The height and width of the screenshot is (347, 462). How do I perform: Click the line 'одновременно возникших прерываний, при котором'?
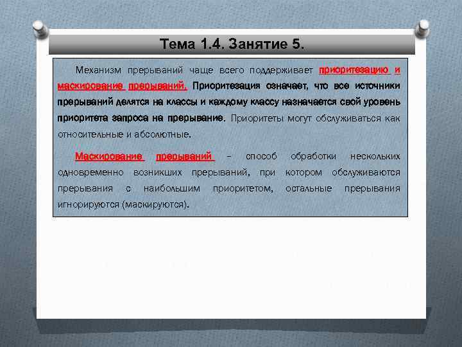coord(190,172)
